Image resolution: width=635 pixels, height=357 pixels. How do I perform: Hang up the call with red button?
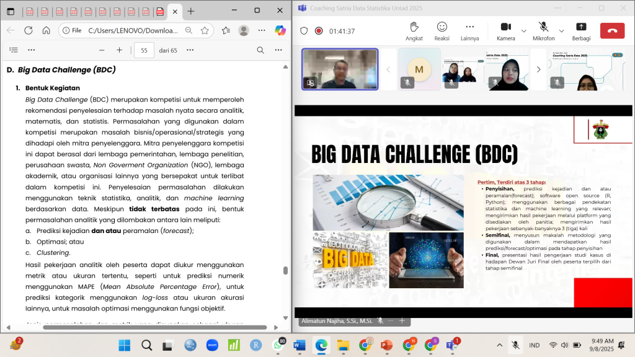point(612,30)
